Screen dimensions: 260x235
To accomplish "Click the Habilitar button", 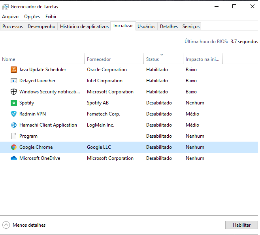I will tap(241, 225).
